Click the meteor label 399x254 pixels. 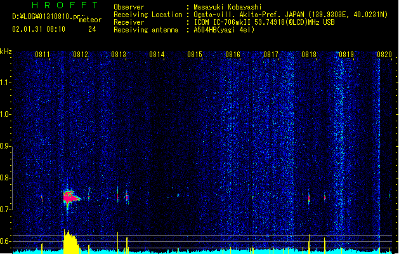pos(90,20)
